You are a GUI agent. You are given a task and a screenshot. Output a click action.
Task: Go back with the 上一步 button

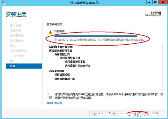[x=97, y=114]
